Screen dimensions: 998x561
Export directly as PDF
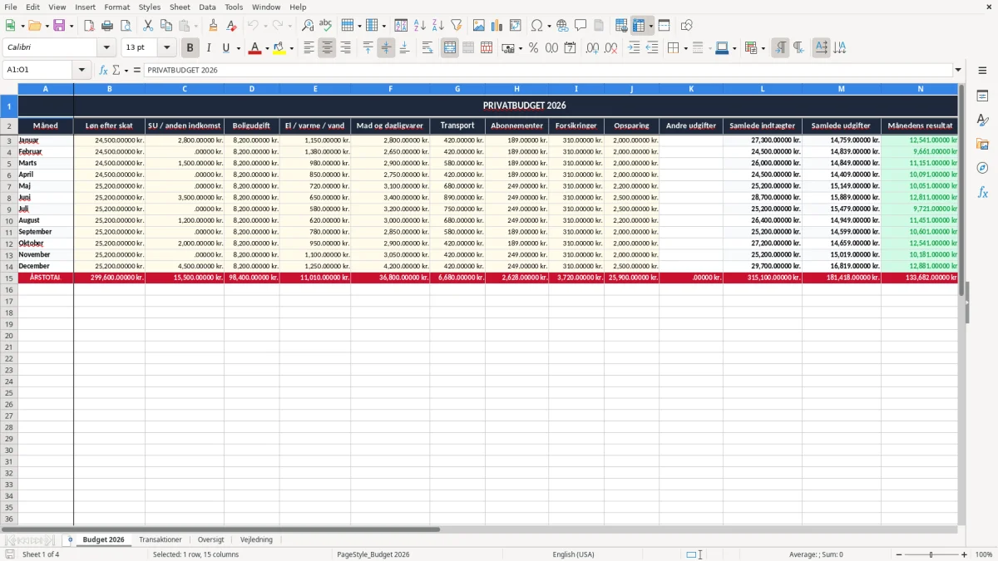point(89,26)
